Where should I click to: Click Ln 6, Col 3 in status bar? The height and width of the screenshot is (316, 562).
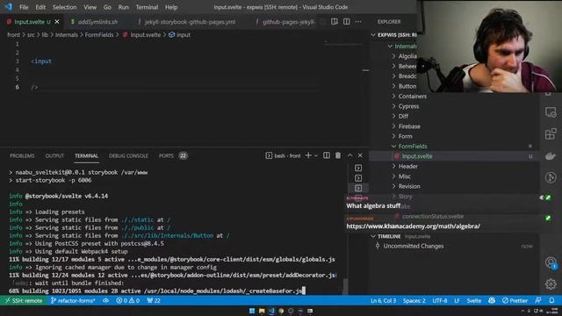[x=383, y=300]
